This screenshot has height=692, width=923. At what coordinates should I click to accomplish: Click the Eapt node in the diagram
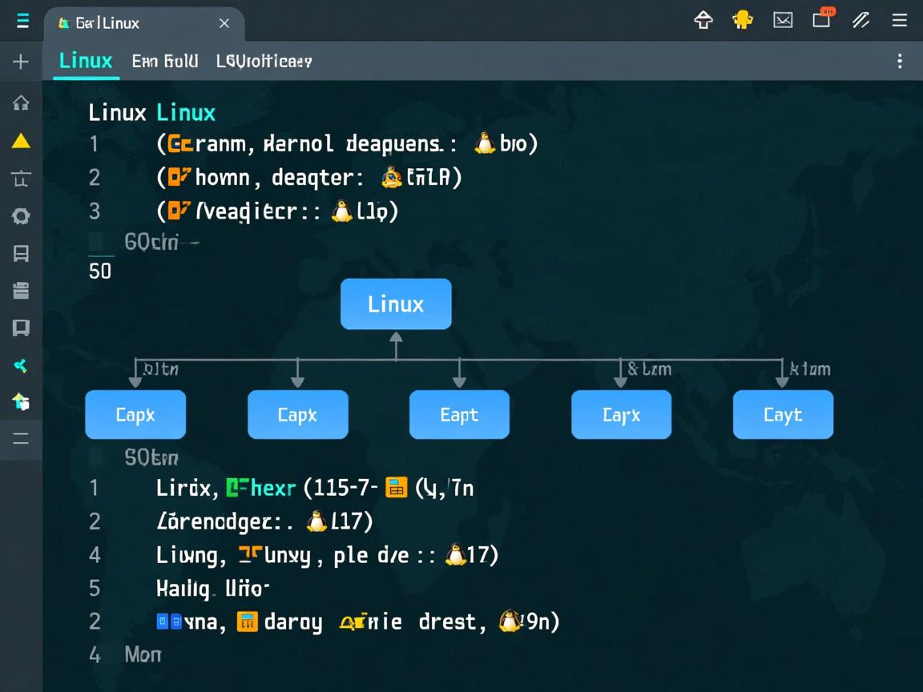click(x=459, y=414)
